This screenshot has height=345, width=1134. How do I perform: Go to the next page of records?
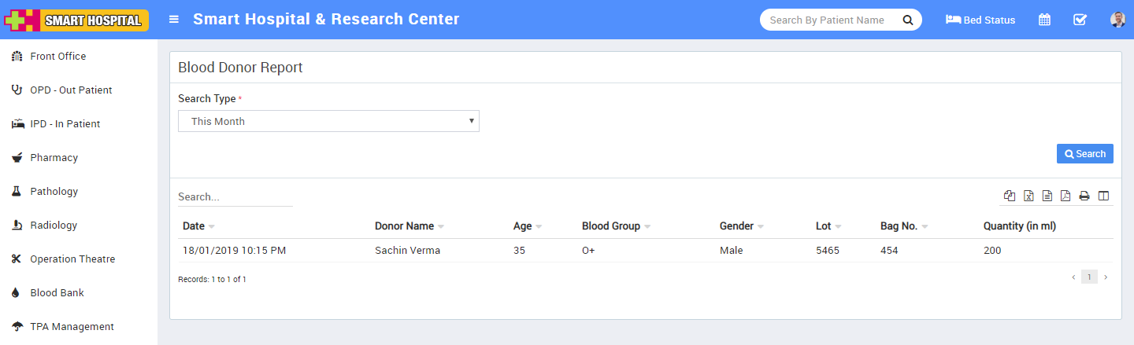click(x=1106, y=277)
